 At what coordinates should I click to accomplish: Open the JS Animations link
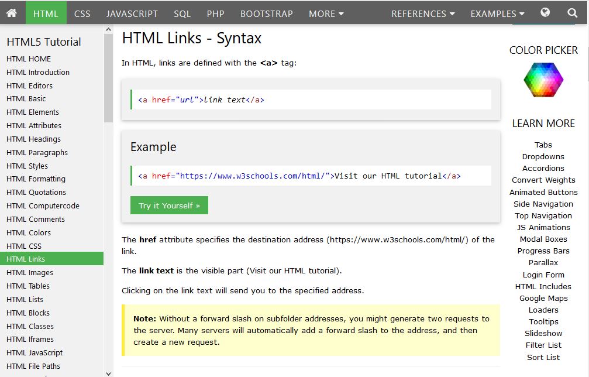(x=543, y=227)
